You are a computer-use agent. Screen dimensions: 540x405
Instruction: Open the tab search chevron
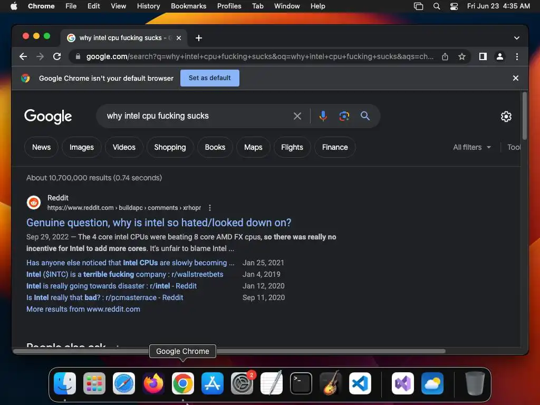coord(517,38)
